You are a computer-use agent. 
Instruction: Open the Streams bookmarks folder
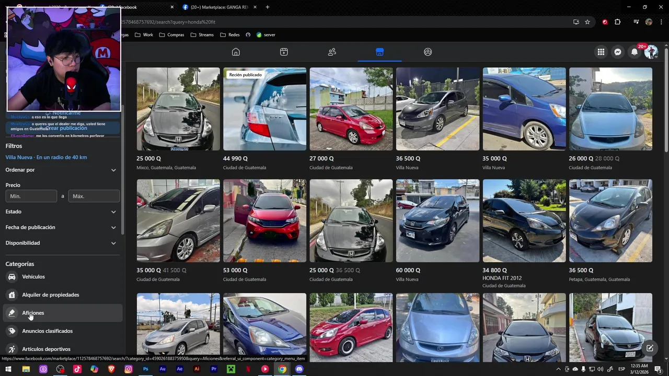pyautogui.click(x=202, y=35)
